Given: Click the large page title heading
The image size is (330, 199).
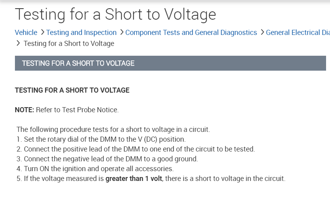Looking at the screenshot, I should pos(115,15).
